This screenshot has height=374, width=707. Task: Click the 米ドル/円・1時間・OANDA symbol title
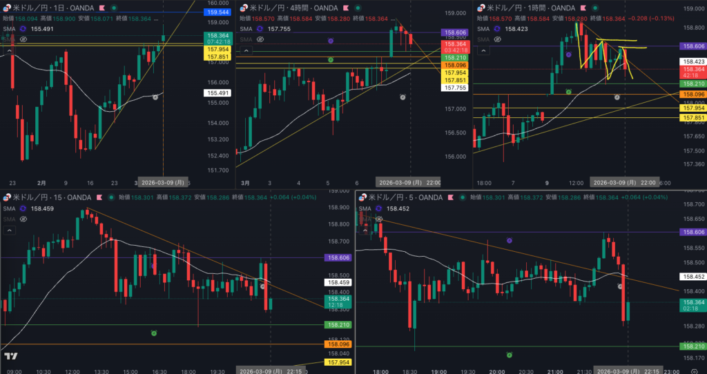point(531,8)
